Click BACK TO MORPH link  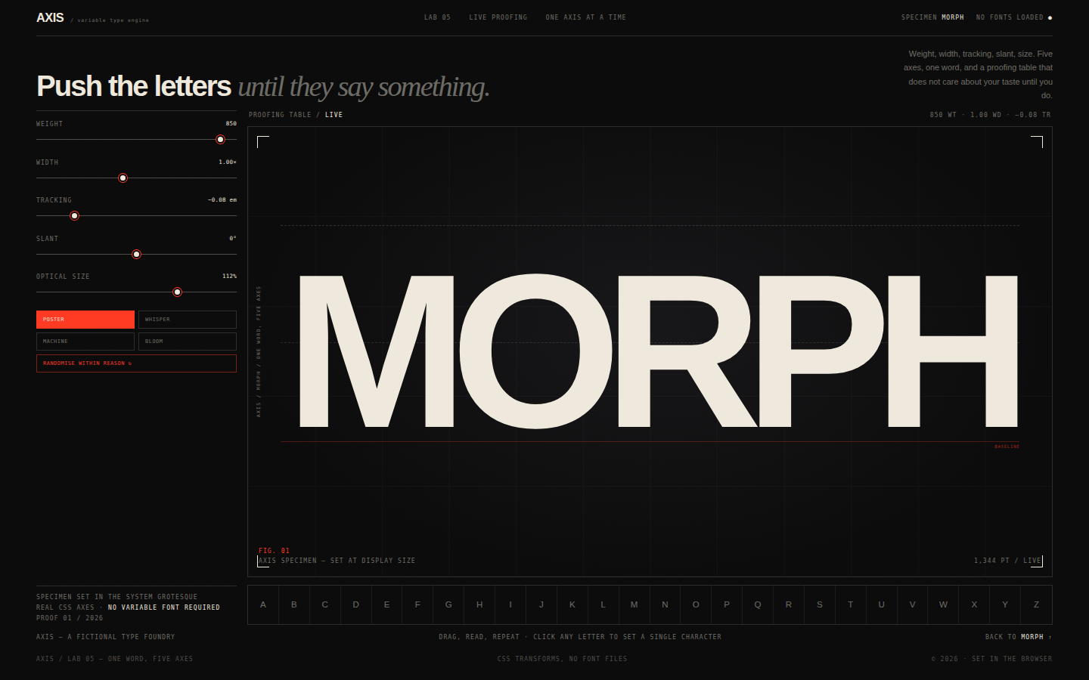point(1019,637)
